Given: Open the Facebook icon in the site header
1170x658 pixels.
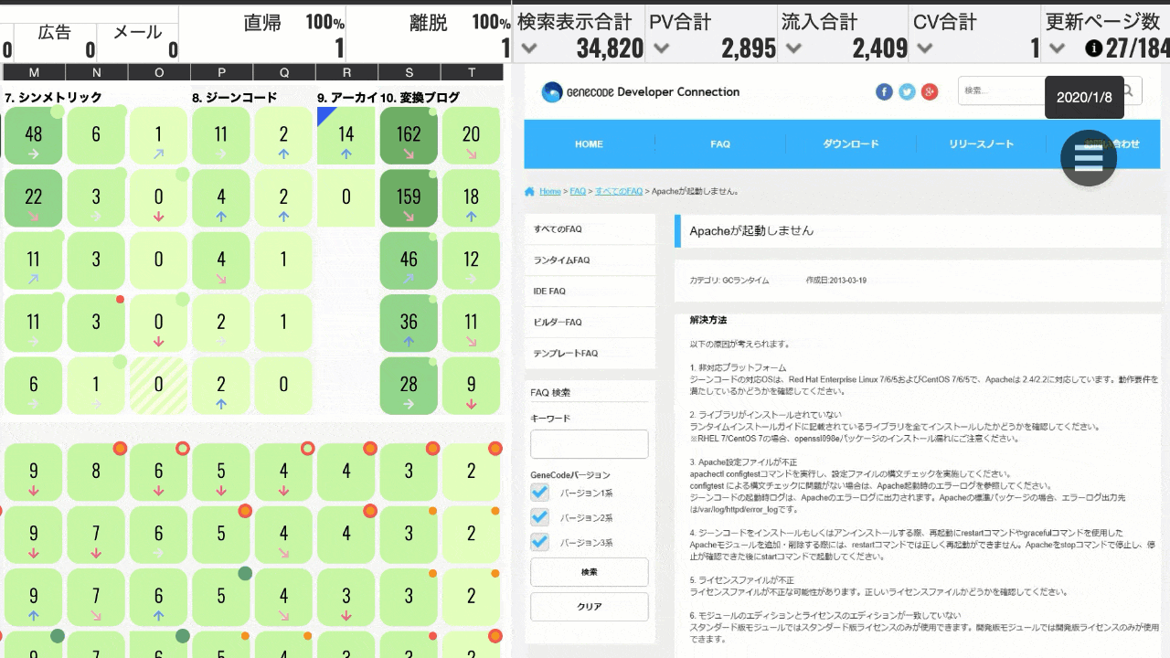Looking at the screenshot, I should tap(884, 91).
